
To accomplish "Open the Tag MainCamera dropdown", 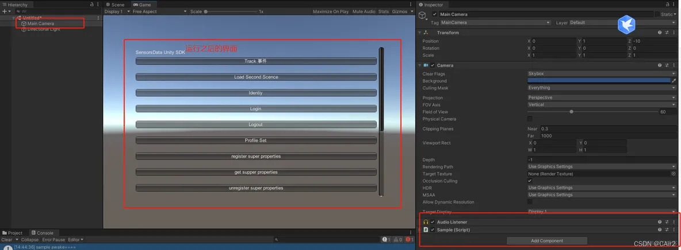I will 496,22.
